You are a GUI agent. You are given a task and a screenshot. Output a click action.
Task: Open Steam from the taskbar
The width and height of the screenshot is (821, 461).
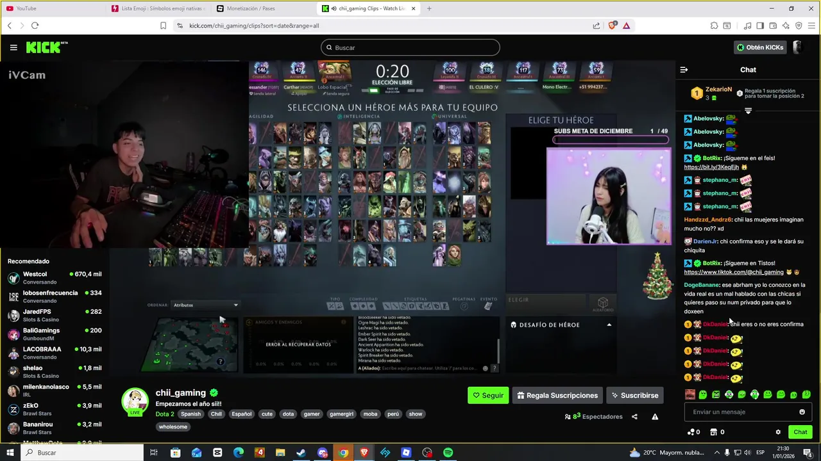tap(301, 453)
